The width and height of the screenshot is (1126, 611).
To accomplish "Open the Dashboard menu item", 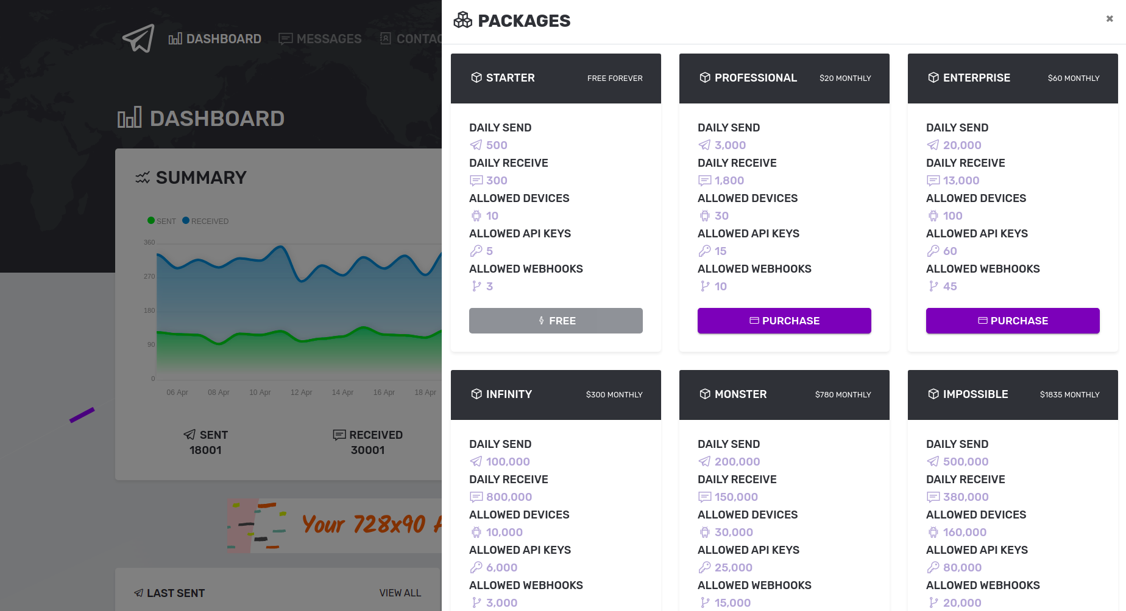I will click(215, 39).
